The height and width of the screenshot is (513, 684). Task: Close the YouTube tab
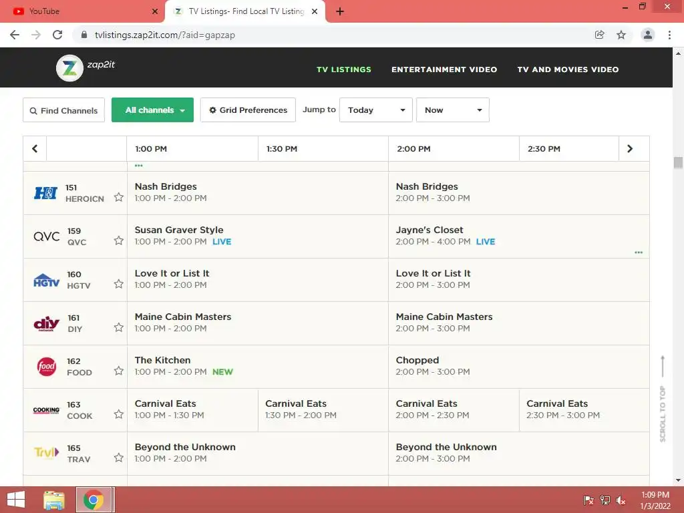click(x=155, y=11)
